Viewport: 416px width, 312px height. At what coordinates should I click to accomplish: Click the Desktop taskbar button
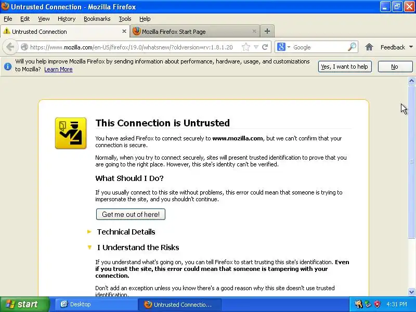(96, 304)
